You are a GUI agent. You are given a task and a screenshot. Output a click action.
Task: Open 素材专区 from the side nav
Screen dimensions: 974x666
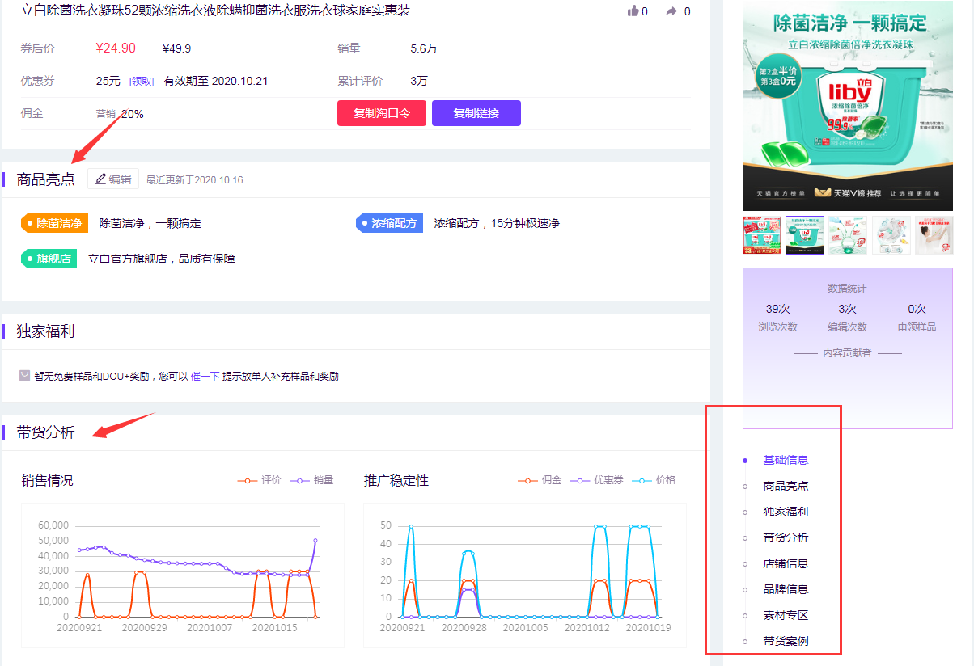tap(786, 616)
